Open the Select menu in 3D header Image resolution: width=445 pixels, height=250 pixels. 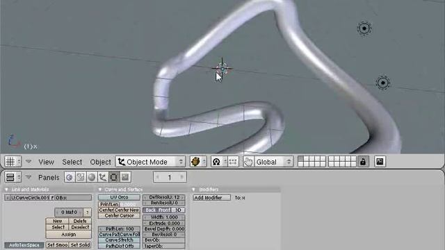[72, 162]
